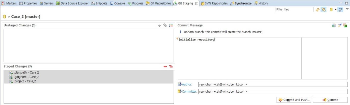
Task: Open the repository switch dropdown arrow
Action: 335,10
